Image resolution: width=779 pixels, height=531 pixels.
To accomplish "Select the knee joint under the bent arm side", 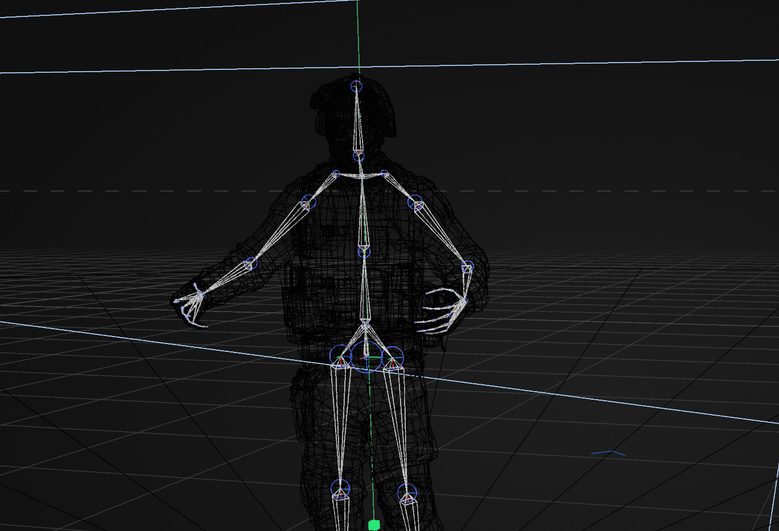I will 407,493.
